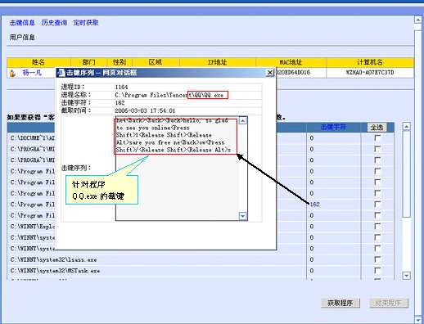The width and height of the screenshot is (424, 324).
Task: Select the C:\WINNT\system32\lsass.exe row text
Action: point(54,259)
